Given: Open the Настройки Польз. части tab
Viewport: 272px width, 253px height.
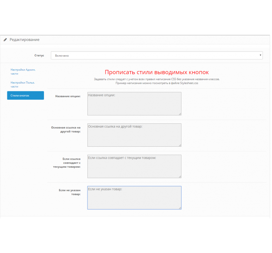Looking at the screenshot, I should coord(23,84).
